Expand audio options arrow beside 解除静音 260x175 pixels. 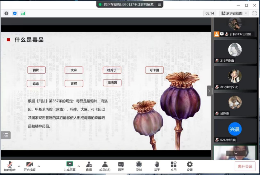click(19, 166)
